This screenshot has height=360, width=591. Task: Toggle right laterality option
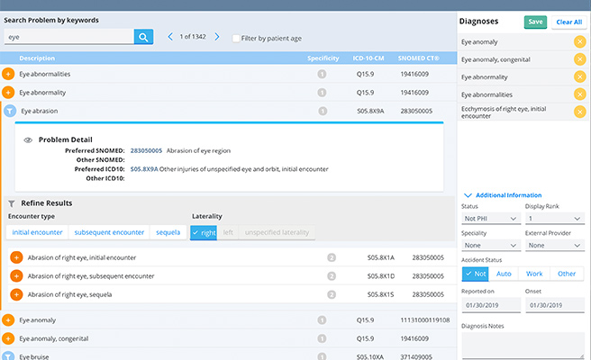[204, 233]
